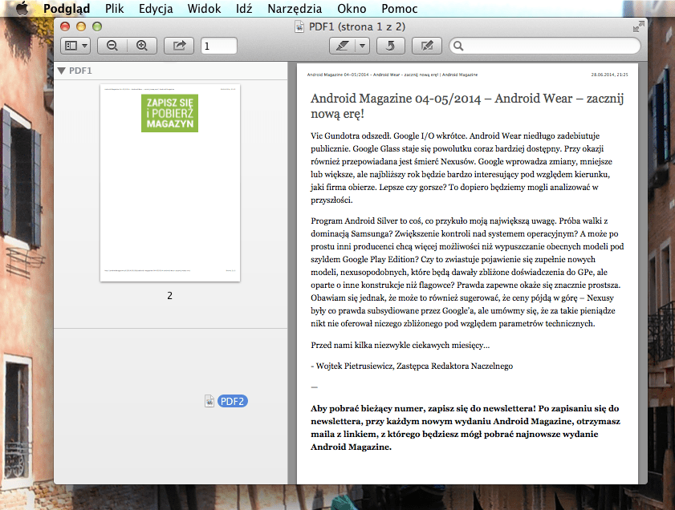Open the Okno menu
675x510 pixels.
(x=352, y=9)
